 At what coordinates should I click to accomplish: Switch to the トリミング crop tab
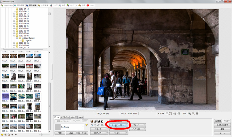73,117
